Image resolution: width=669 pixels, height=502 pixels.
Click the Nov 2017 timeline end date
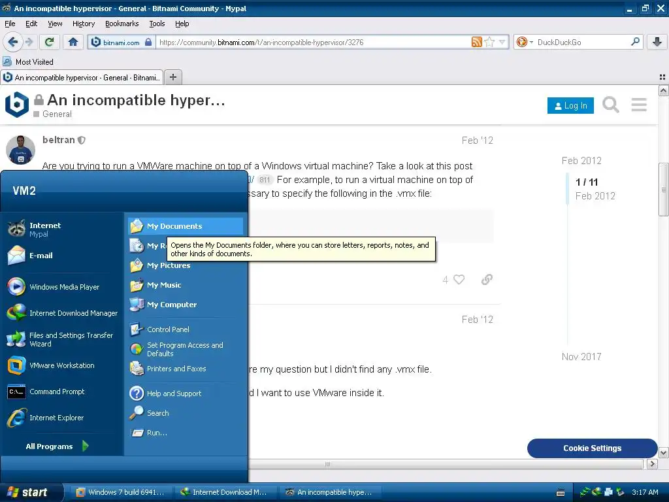[581, 356]
